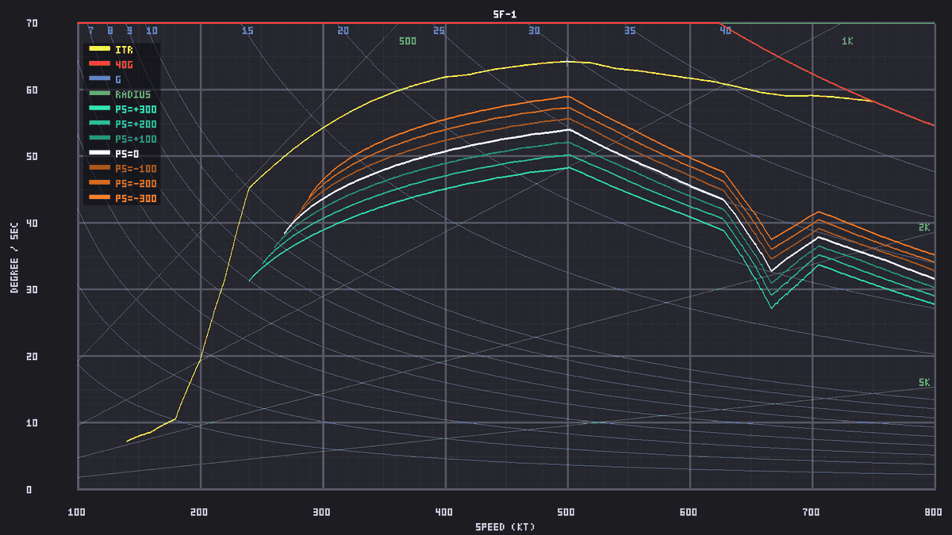The width and height of the screenshot is (952, 535).
Task: Click the speed axis tick '700'
Action: point(812,512)
